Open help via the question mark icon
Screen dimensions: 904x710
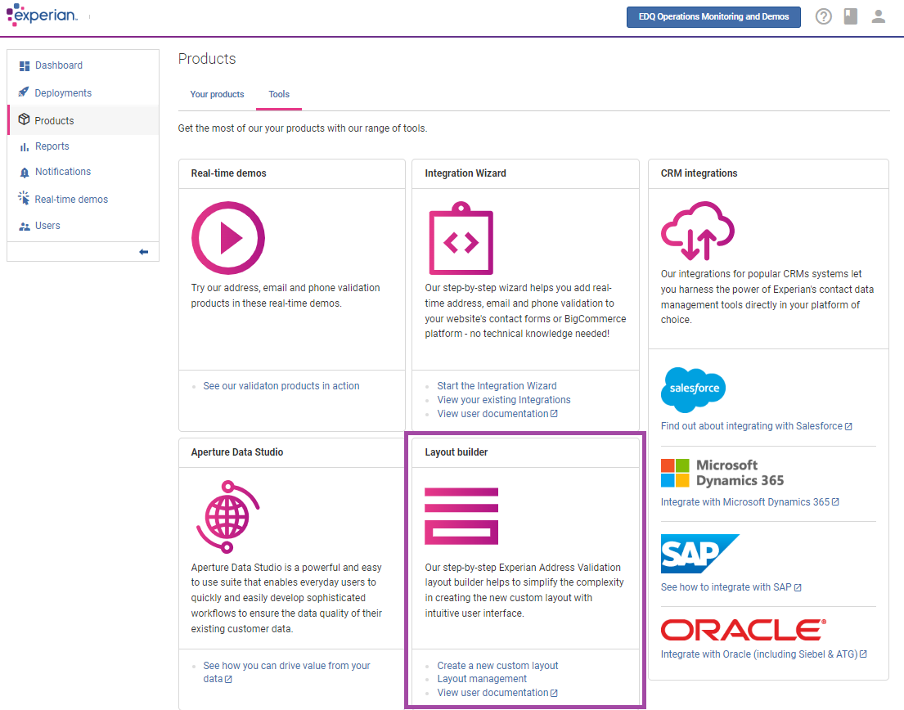pyautogui.click(x=823, y=16)
